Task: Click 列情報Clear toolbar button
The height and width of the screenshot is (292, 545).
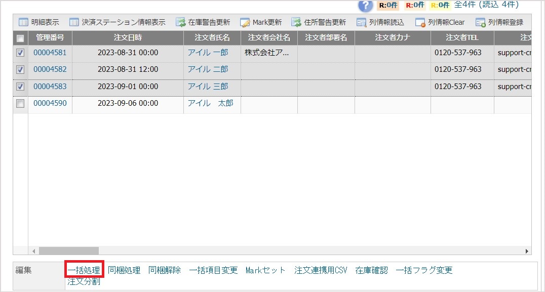Action: [440, 22]
